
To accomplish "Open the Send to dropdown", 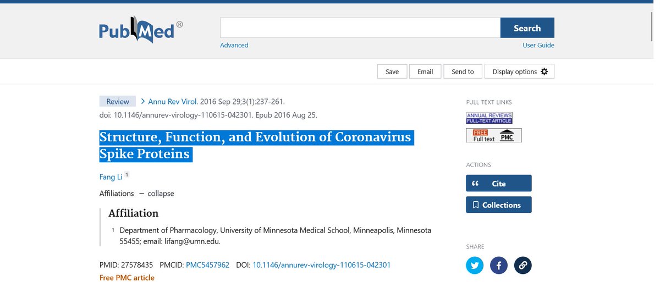I will (463, 71).
